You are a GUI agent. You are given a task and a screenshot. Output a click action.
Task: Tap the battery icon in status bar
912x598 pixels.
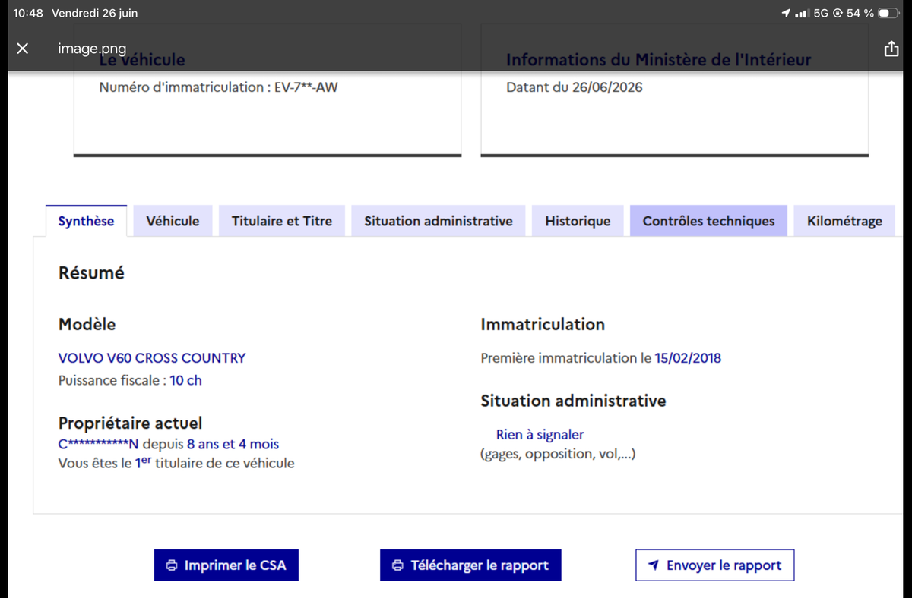coord(888,14)
